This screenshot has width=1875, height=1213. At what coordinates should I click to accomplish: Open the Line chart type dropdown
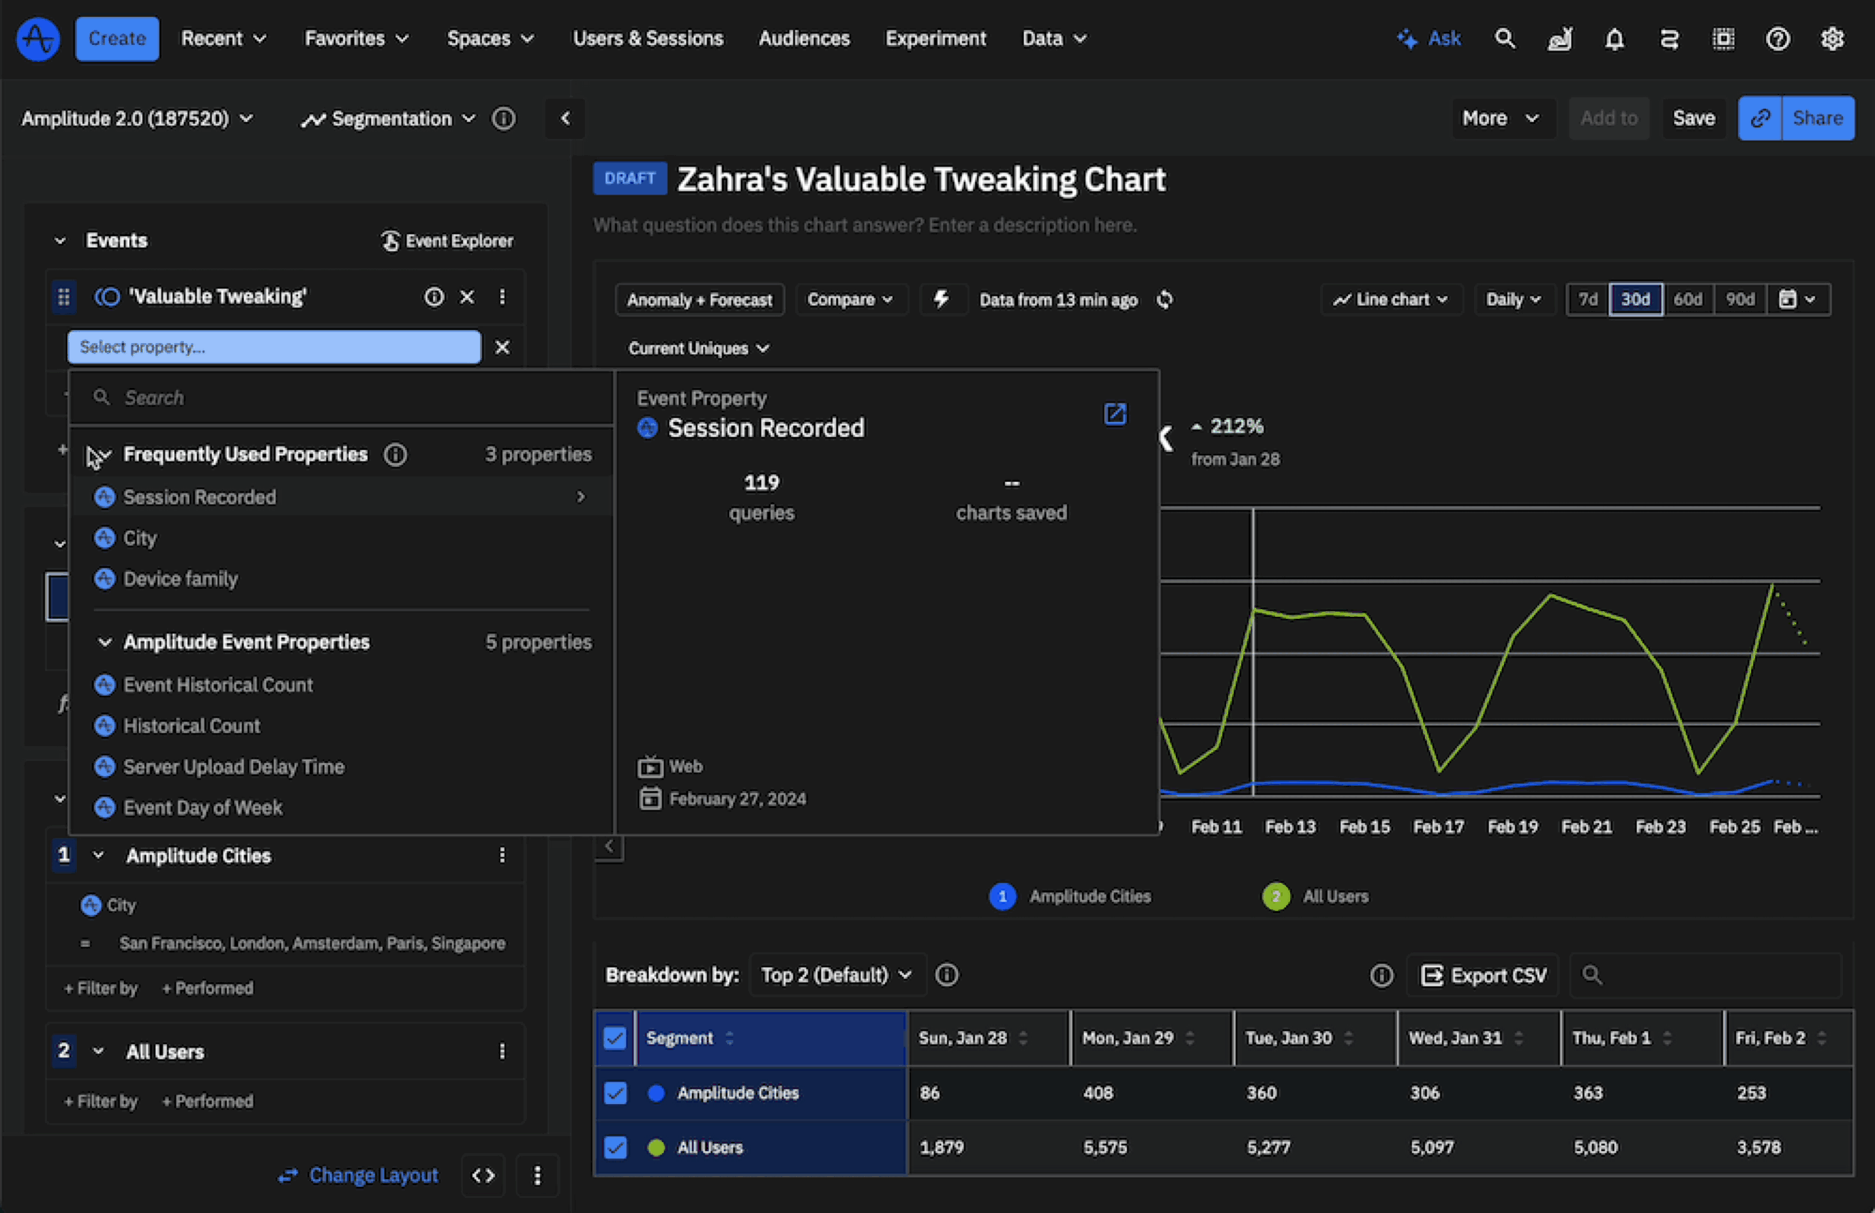1390,300
